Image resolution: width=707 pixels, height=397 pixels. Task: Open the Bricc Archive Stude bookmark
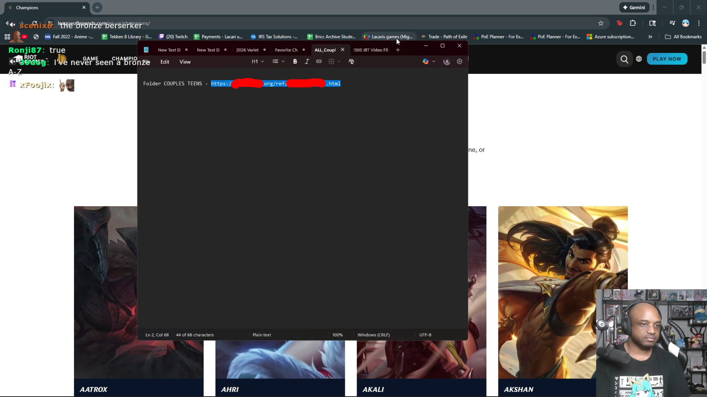click(x=331, y=37)
